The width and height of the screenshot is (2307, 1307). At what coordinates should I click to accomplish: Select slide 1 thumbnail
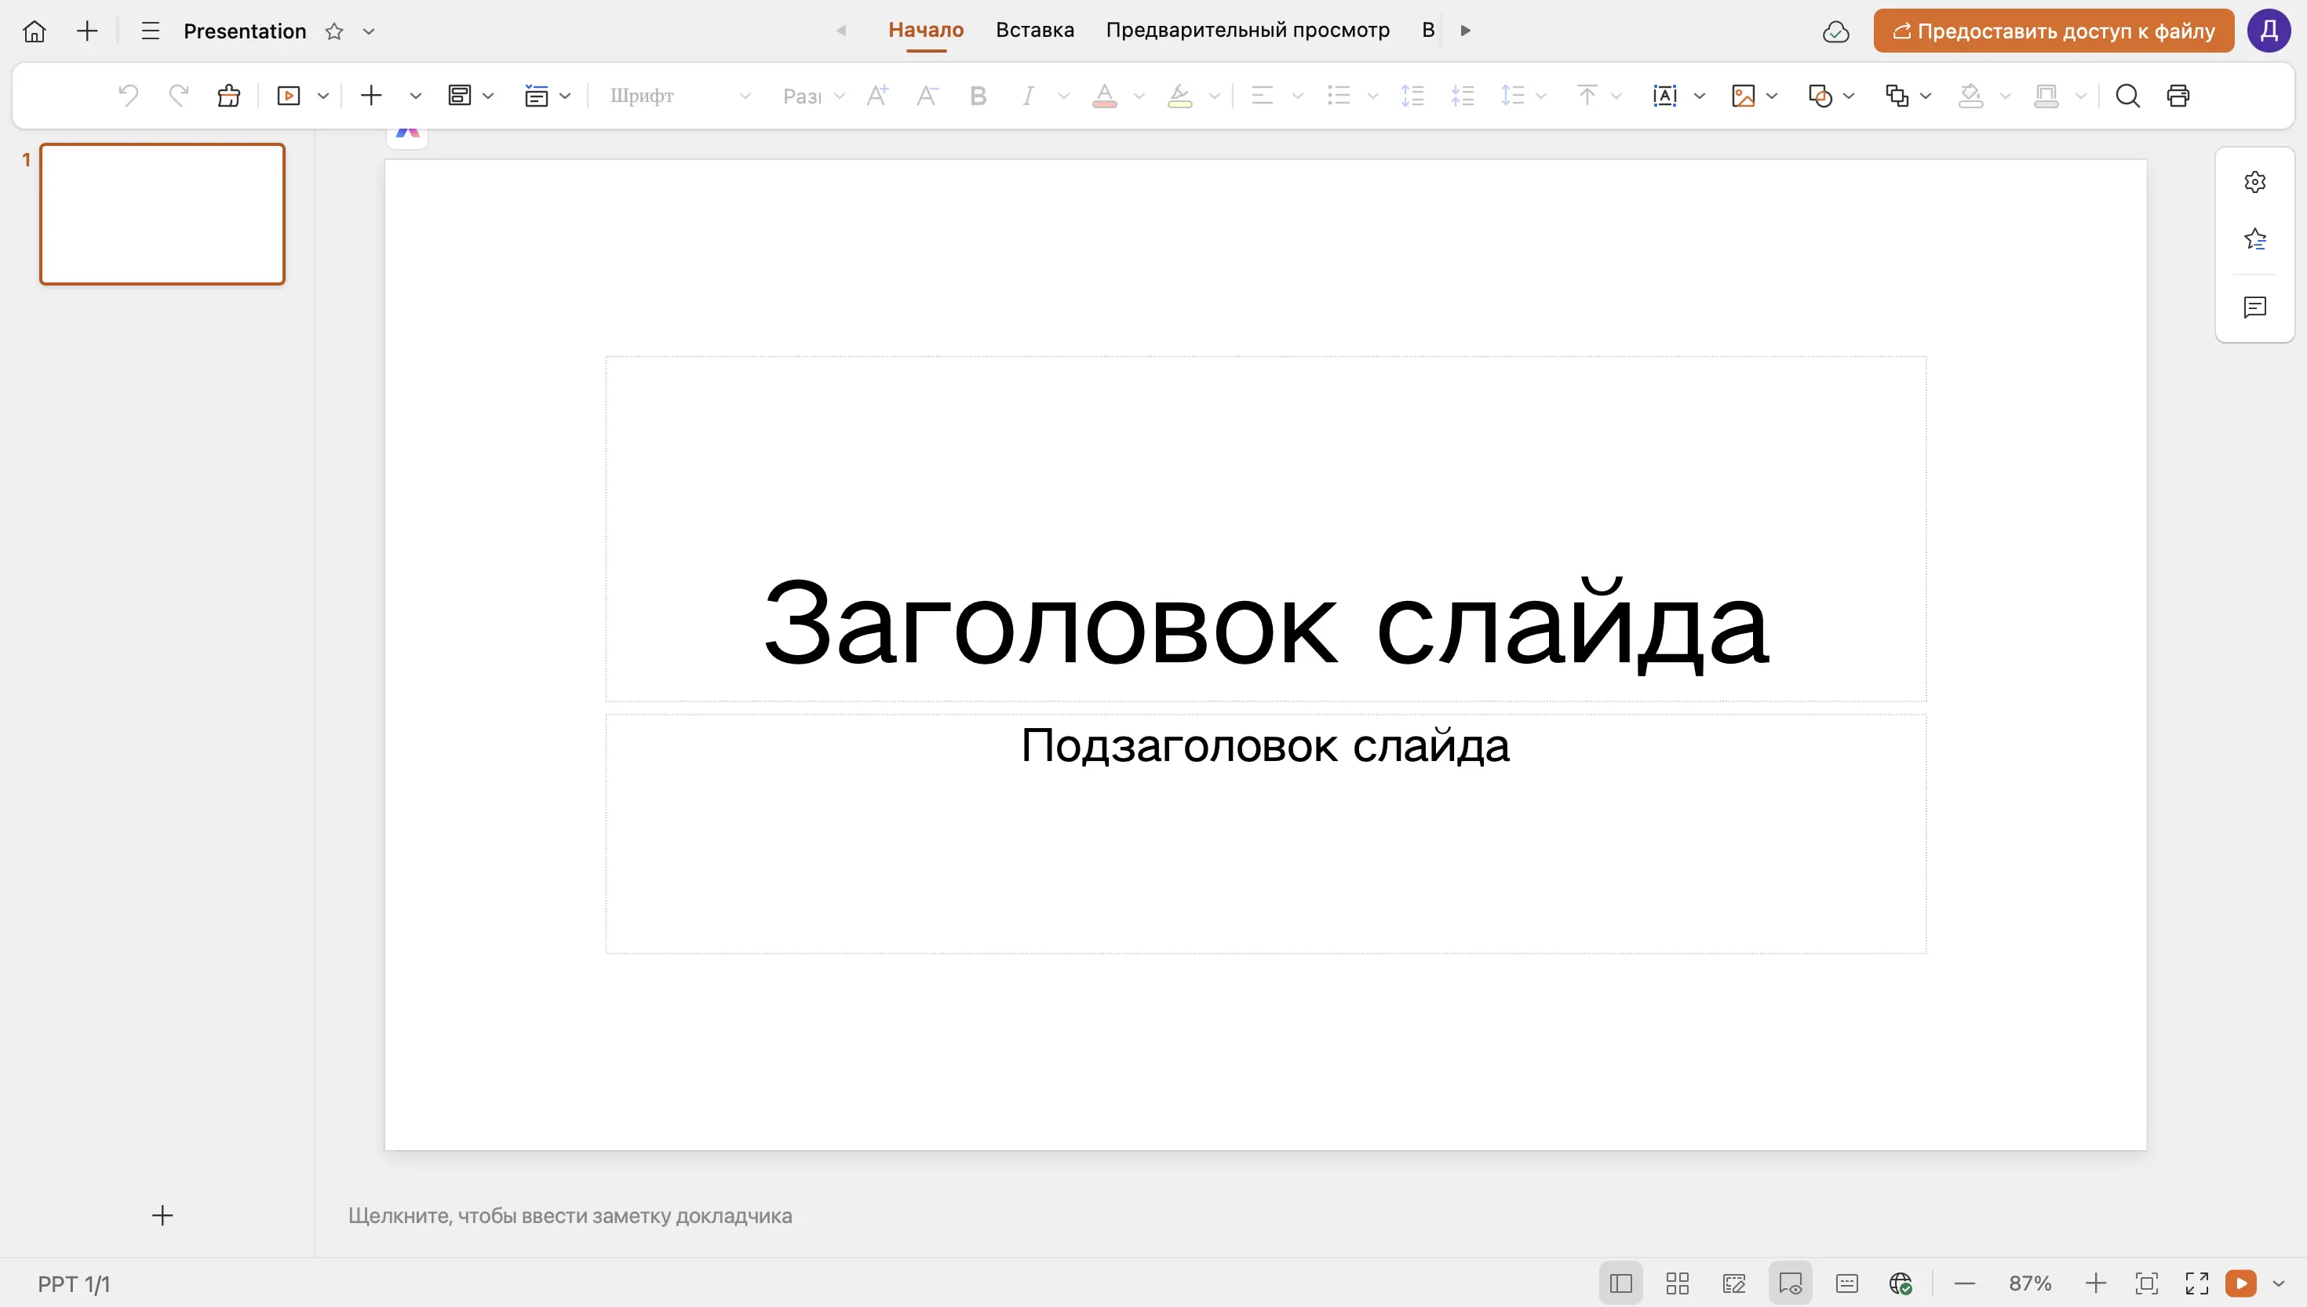pos(162,213)
